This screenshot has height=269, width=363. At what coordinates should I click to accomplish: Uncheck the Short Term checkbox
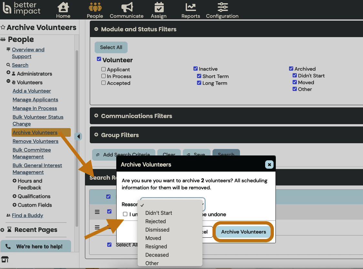[x=199, y=76]
